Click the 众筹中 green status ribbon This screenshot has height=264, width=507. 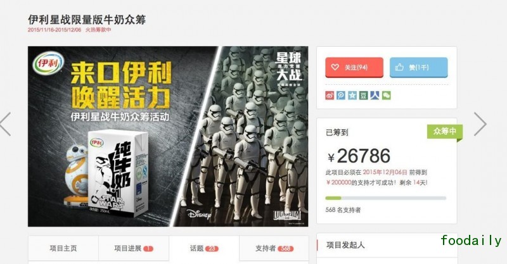pyautogui.click(x=445, y=132)
